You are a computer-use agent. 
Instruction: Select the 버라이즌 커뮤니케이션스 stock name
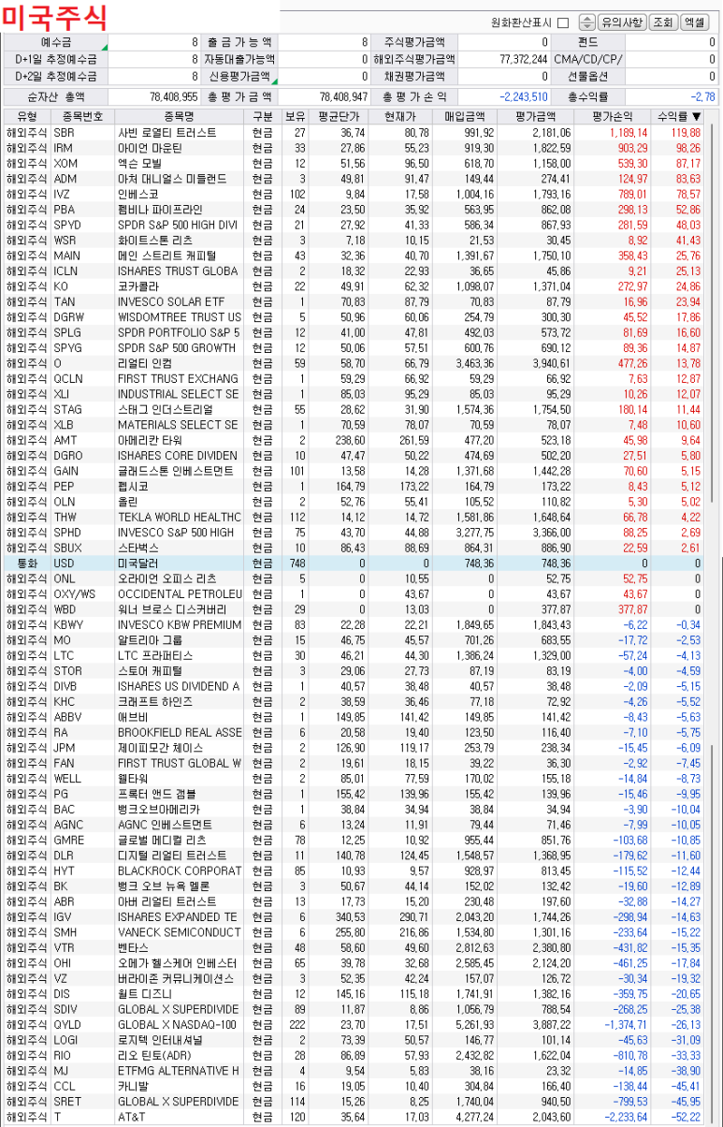coord(176,978)
